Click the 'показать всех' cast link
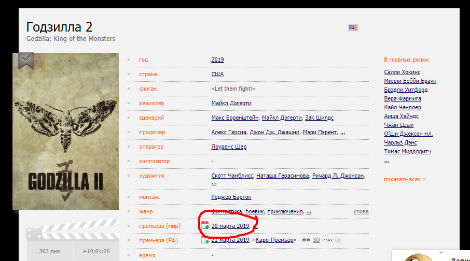 [402, 179]
